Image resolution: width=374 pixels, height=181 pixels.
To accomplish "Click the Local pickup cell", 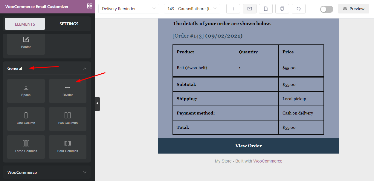I will point(301,99).
